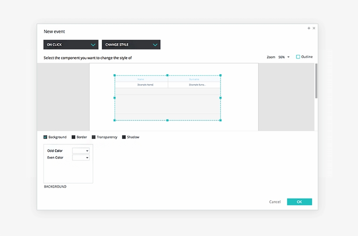This screenshot has height=236, width=358.
Task: Click the [Example.Name] table cell
Action: click(145, 85)
